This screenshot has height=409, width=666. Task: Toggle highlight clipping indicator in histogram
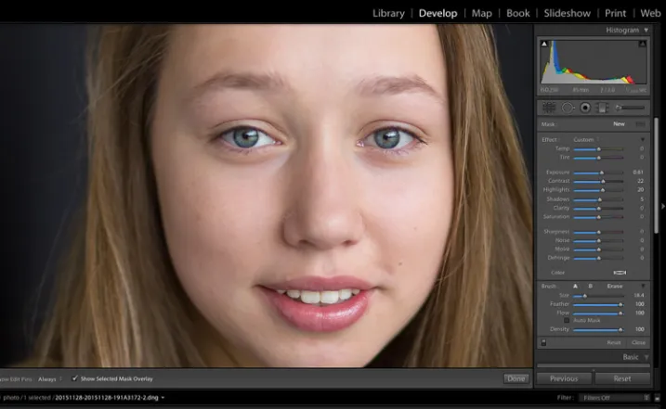click(642, 44)
